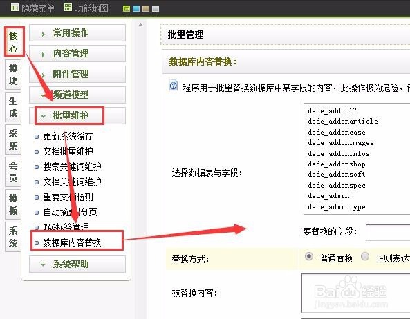
Task: Click the 要替换的字段 input field
Action: (x=388, y=232)
